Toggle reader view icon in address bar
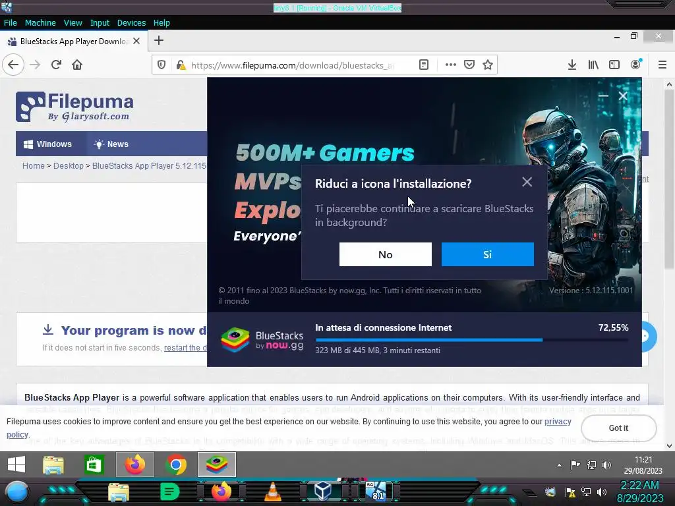 point(424,65)
